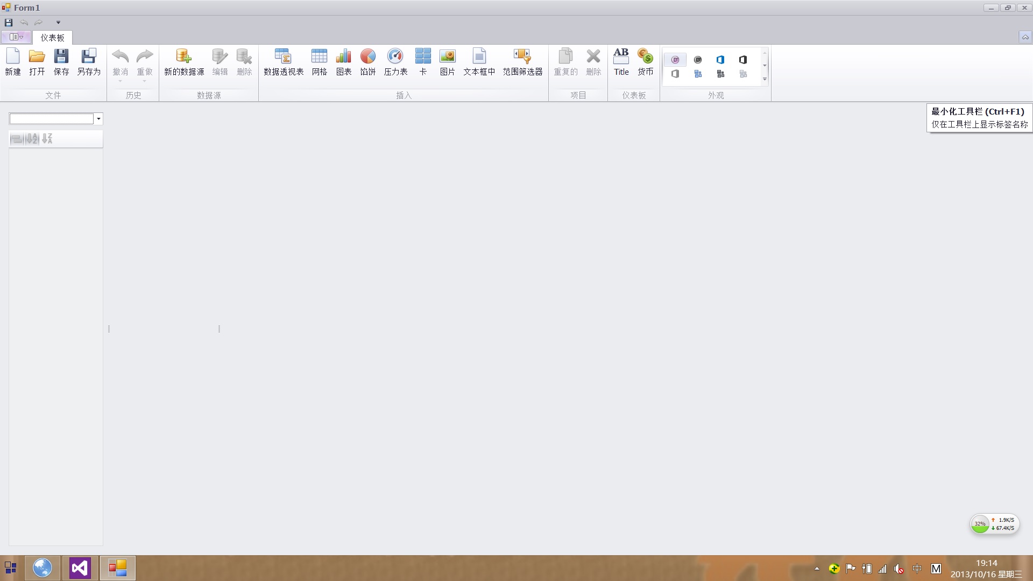The height and width of the screenshot is (581, 1033).
Task: Switch to the 仪表板 ribbon tab
Action: 52,38
